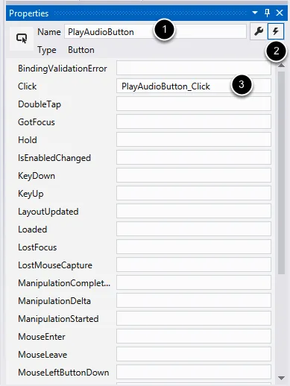Switch to the wrench Properties view
The height and width of the screenshot is (386, 290).
(259, 31)
